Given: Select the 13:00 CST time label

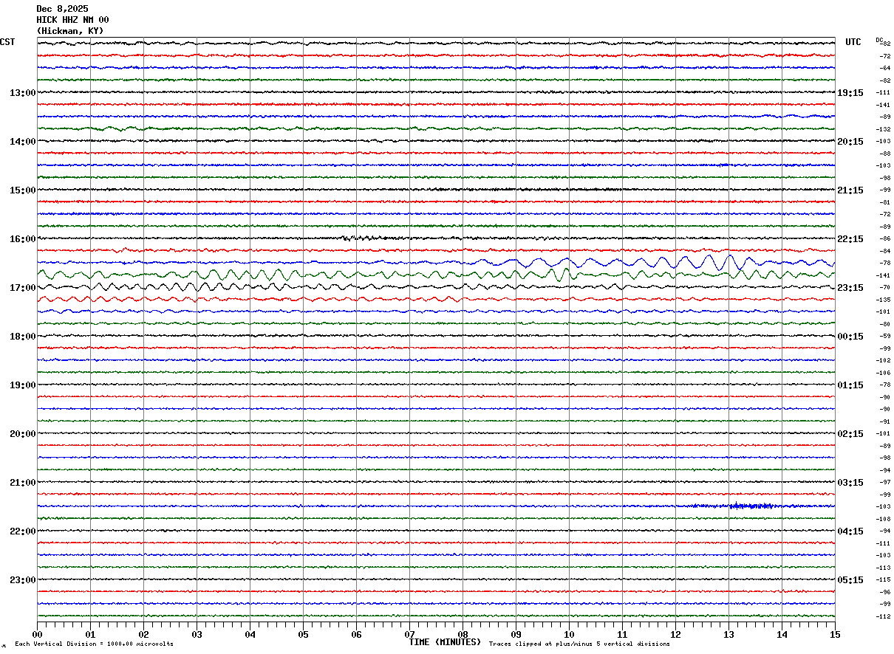Looking at the screenshot, I should pyautogui.click(x=22, y=93).
